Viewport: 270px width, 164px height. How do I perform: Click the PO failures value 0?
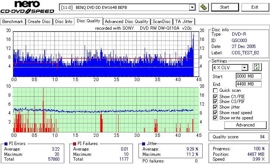[x=196, y=161]
